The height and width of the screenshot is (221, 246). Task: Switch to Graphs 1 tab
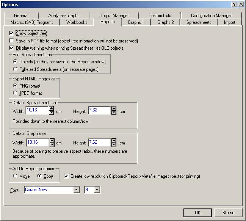point(136,22)
